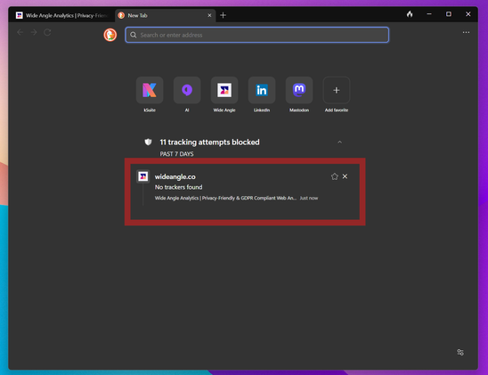Click the wideangle.co site link

175,176
